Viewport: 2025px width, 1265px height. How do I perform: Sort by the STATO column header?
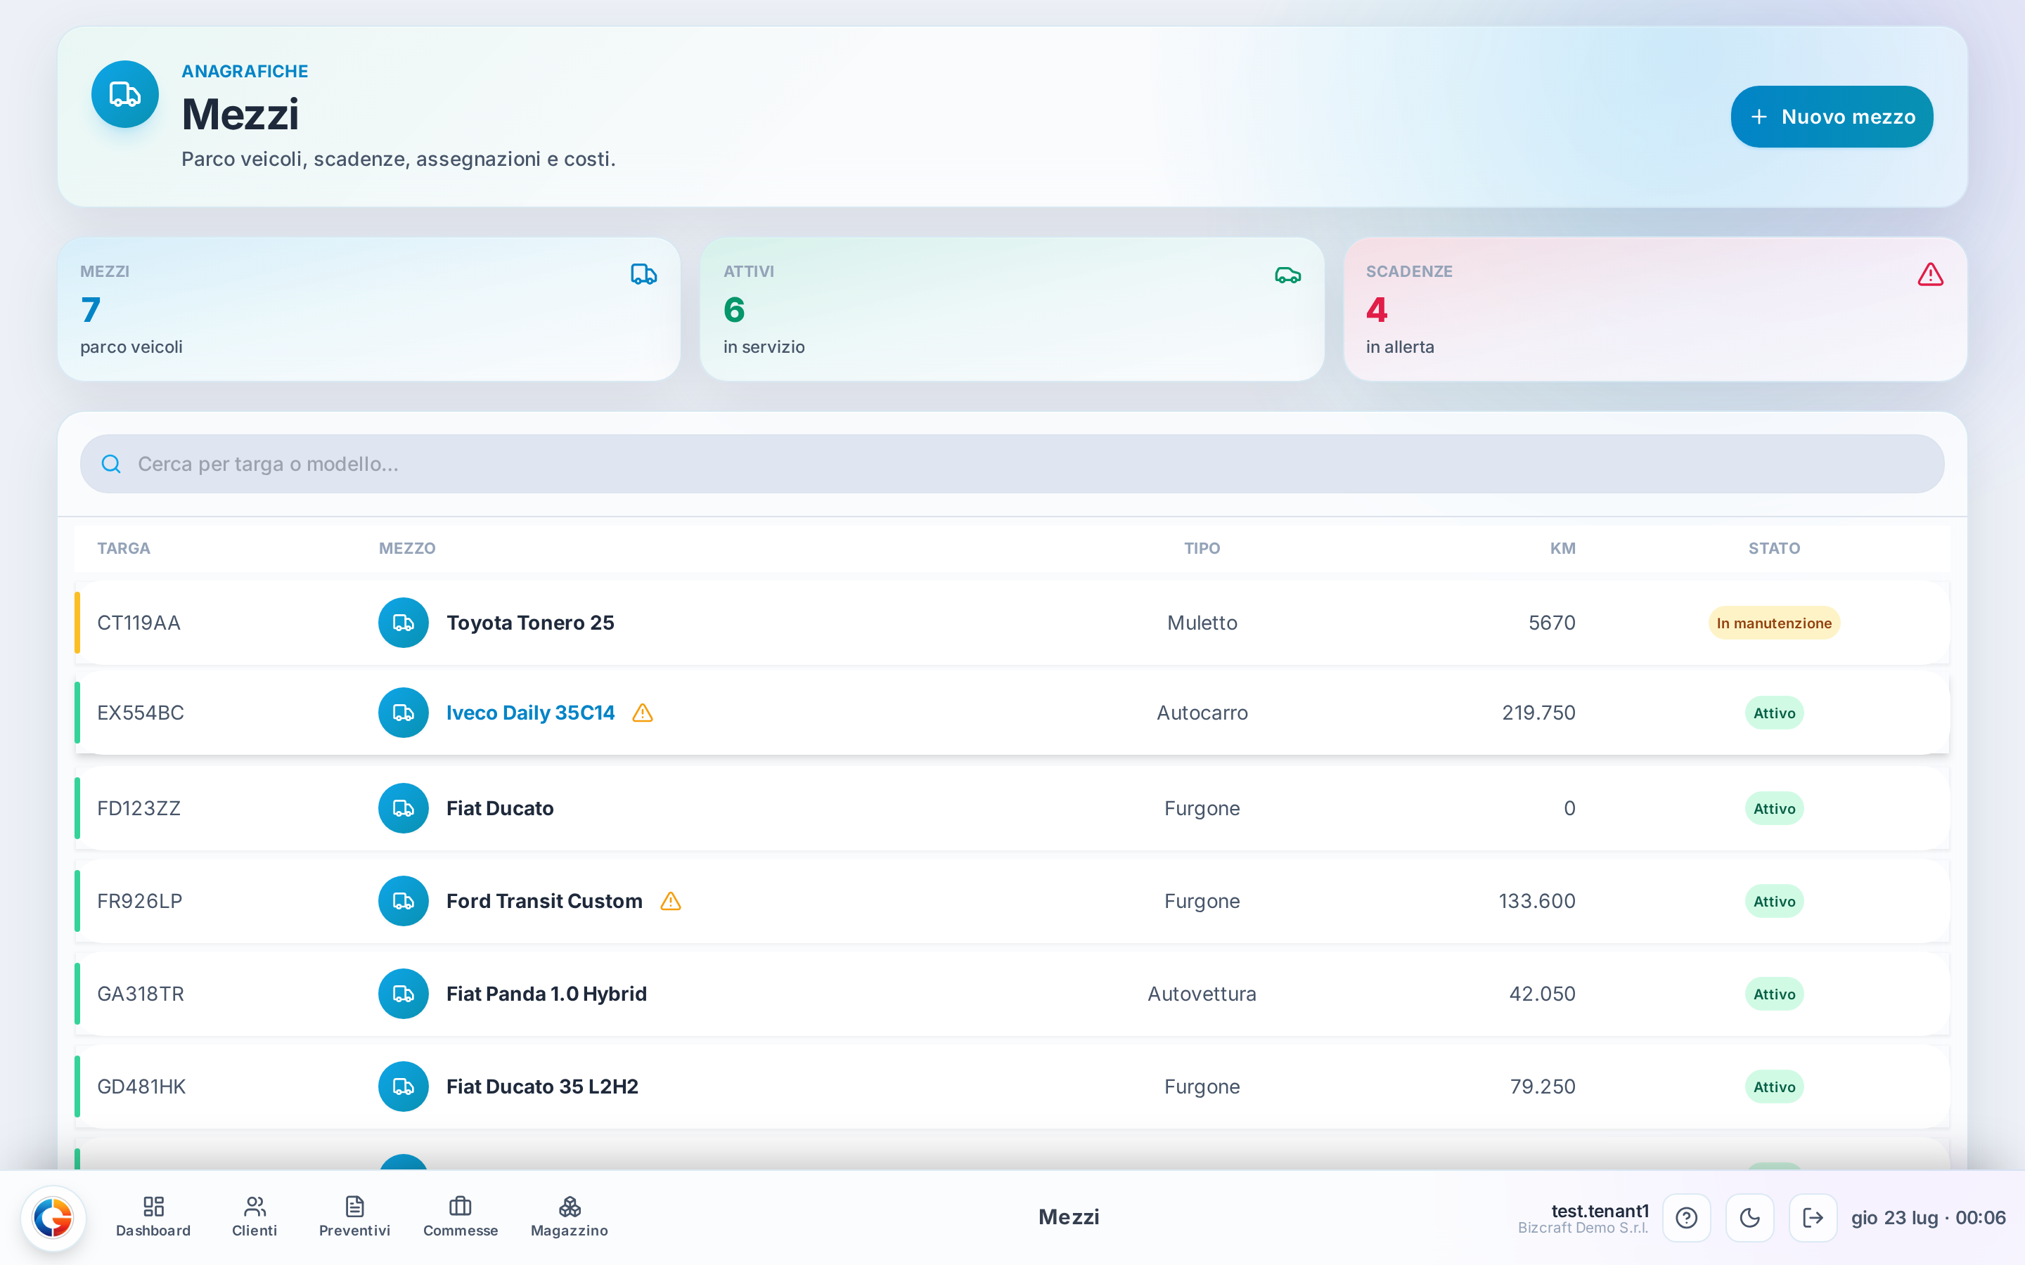point(1774,548)
